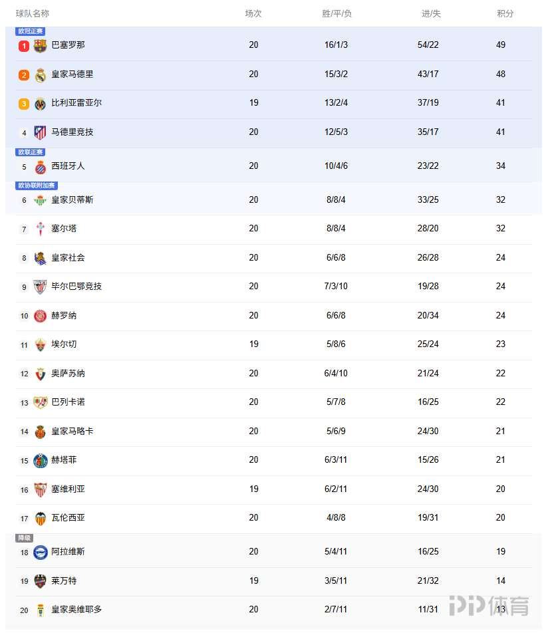Click the Levante club crest icon

pyautogui.click(x=40, y=581)
